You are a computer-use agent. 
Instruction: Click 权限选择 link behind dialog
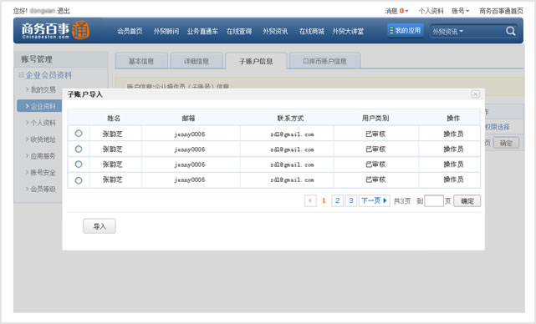pyautogui.click(x=497, y=127)
